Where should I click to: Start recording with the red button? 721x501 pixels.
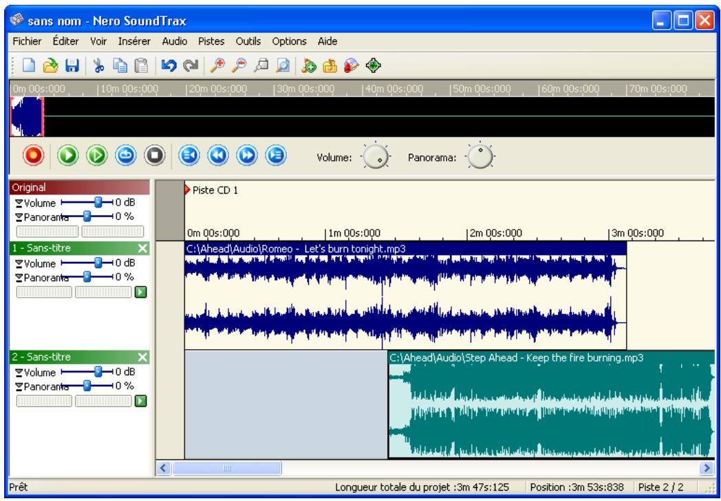coord(33,155)
